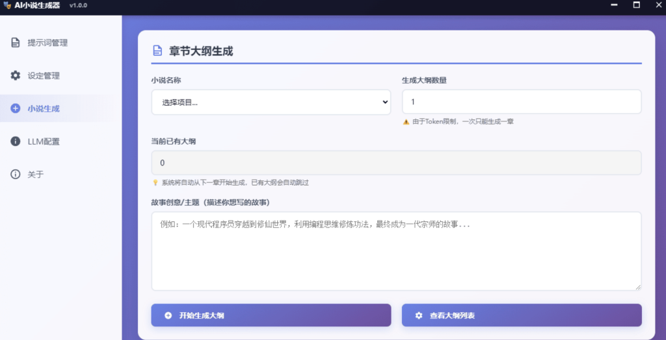Click the 关于 info outline icon
The image size is (666, 340).
click(x=16, y=175)
